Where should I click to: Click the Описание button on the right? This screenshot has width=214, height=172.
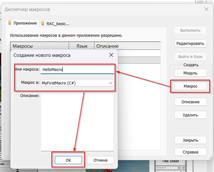coord(191,102)
